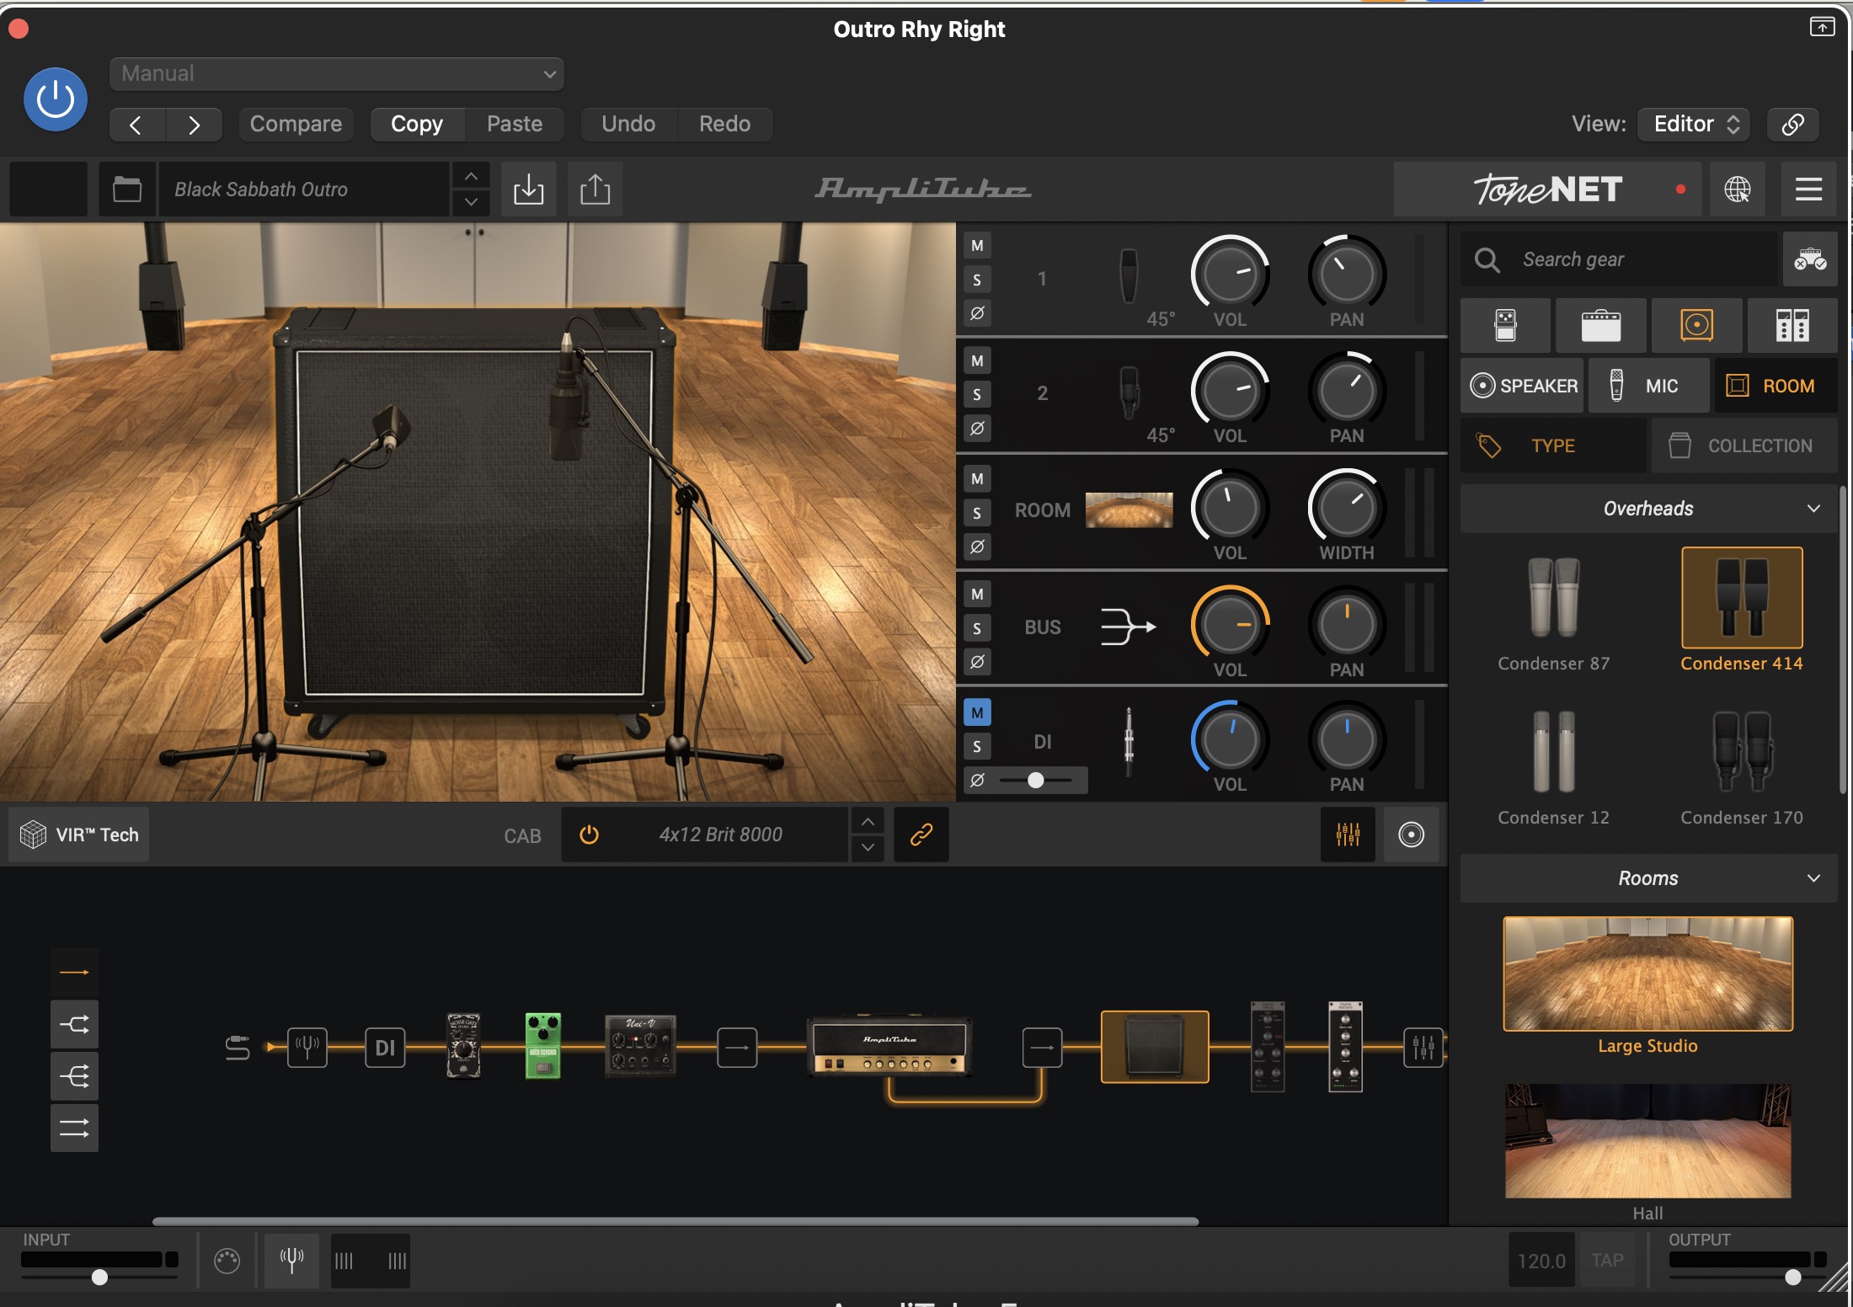The width and height of the screenshot is (1853, 1307).
Task: Select the Green overdrive pedal in chain
Action: point(543,1047)
